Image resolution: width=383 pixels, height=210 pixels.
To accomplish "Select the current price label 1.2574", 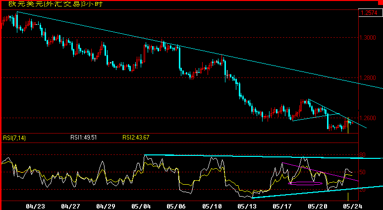I will coord(370,13).
